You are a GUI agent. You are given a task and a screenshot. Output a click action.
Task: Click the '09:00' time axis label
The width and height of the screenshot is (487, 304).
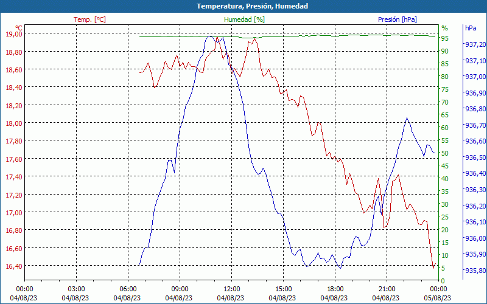[x=180, y=289]
